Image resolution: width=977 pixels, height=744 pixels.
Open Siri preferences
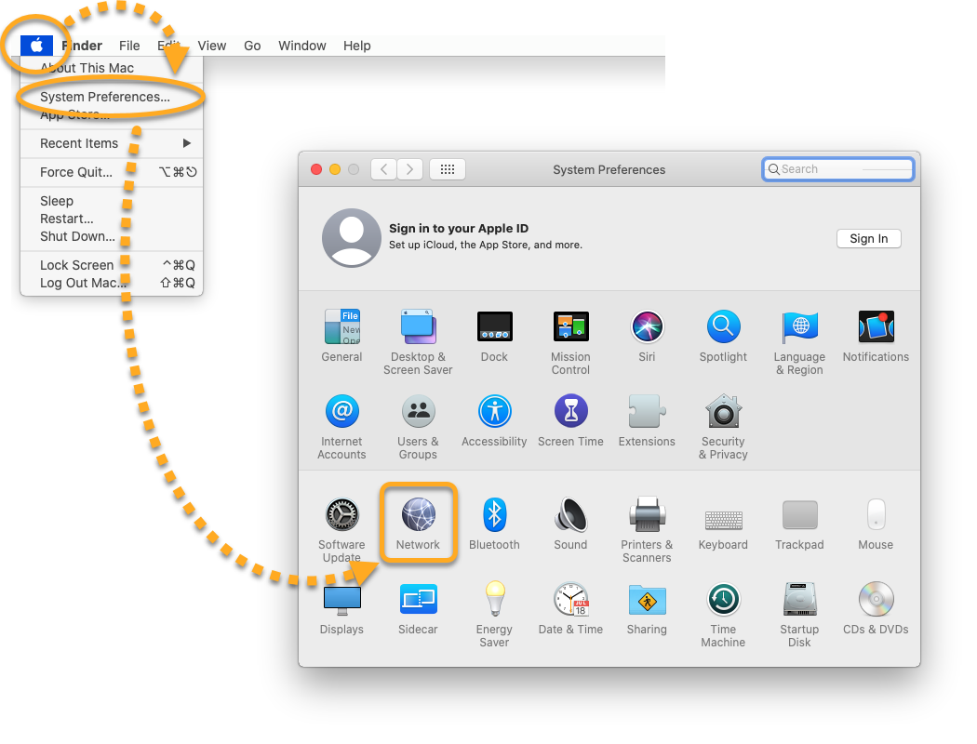[x=647, y=336]
